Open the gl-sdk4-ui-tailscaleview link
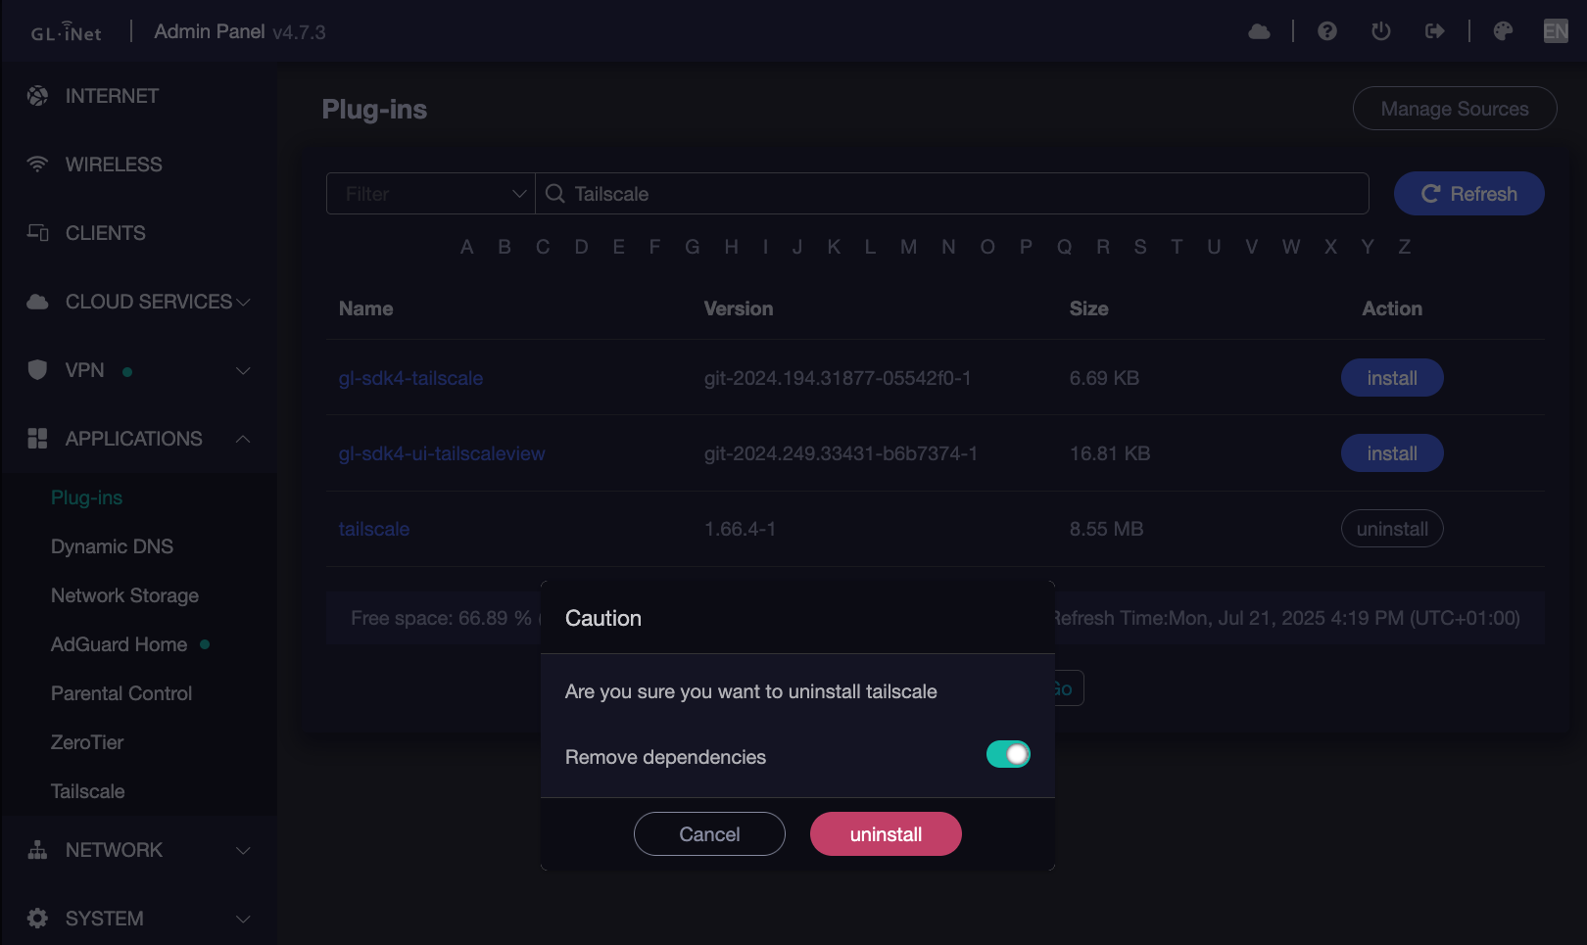The height and width of the screenshot is (945, 1587). coord(441,453)
